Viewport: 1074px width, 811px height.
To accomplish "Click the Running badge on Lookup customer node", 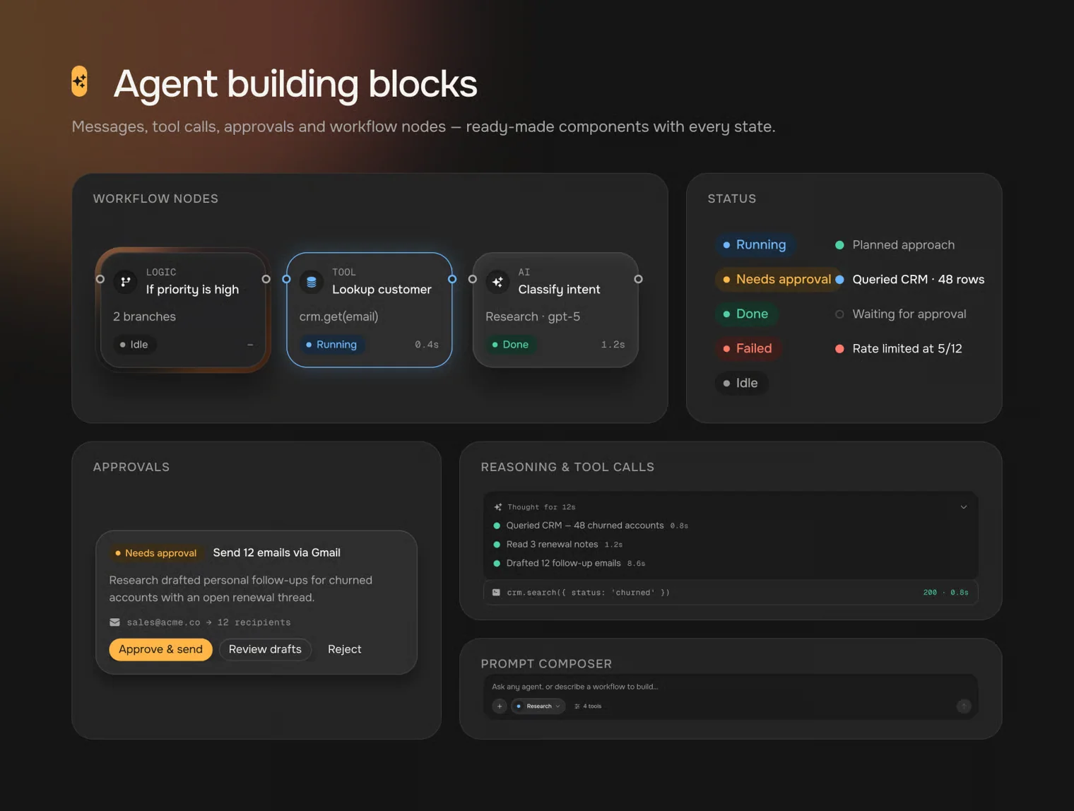I will click(332, 345).
